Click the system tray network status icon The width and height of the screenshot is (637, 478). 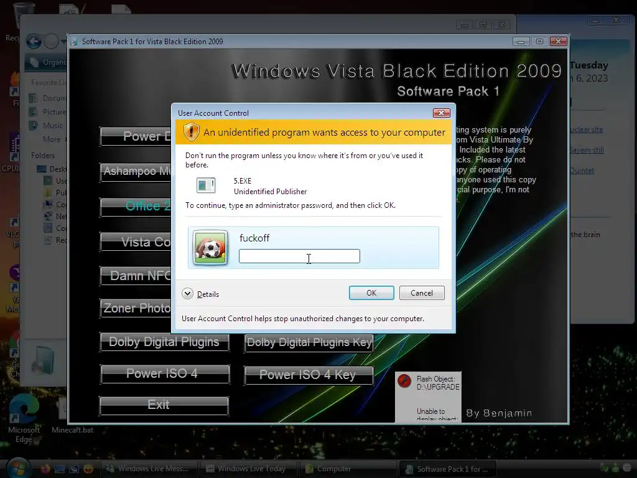pos(604,469)
